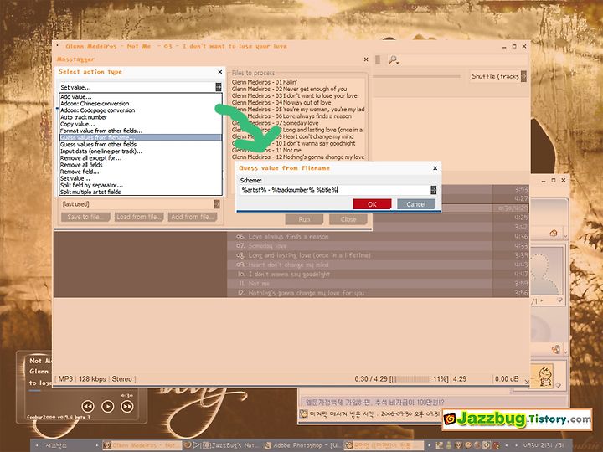Open the Scheme field dropdown arrow

[x=434, y=190]
